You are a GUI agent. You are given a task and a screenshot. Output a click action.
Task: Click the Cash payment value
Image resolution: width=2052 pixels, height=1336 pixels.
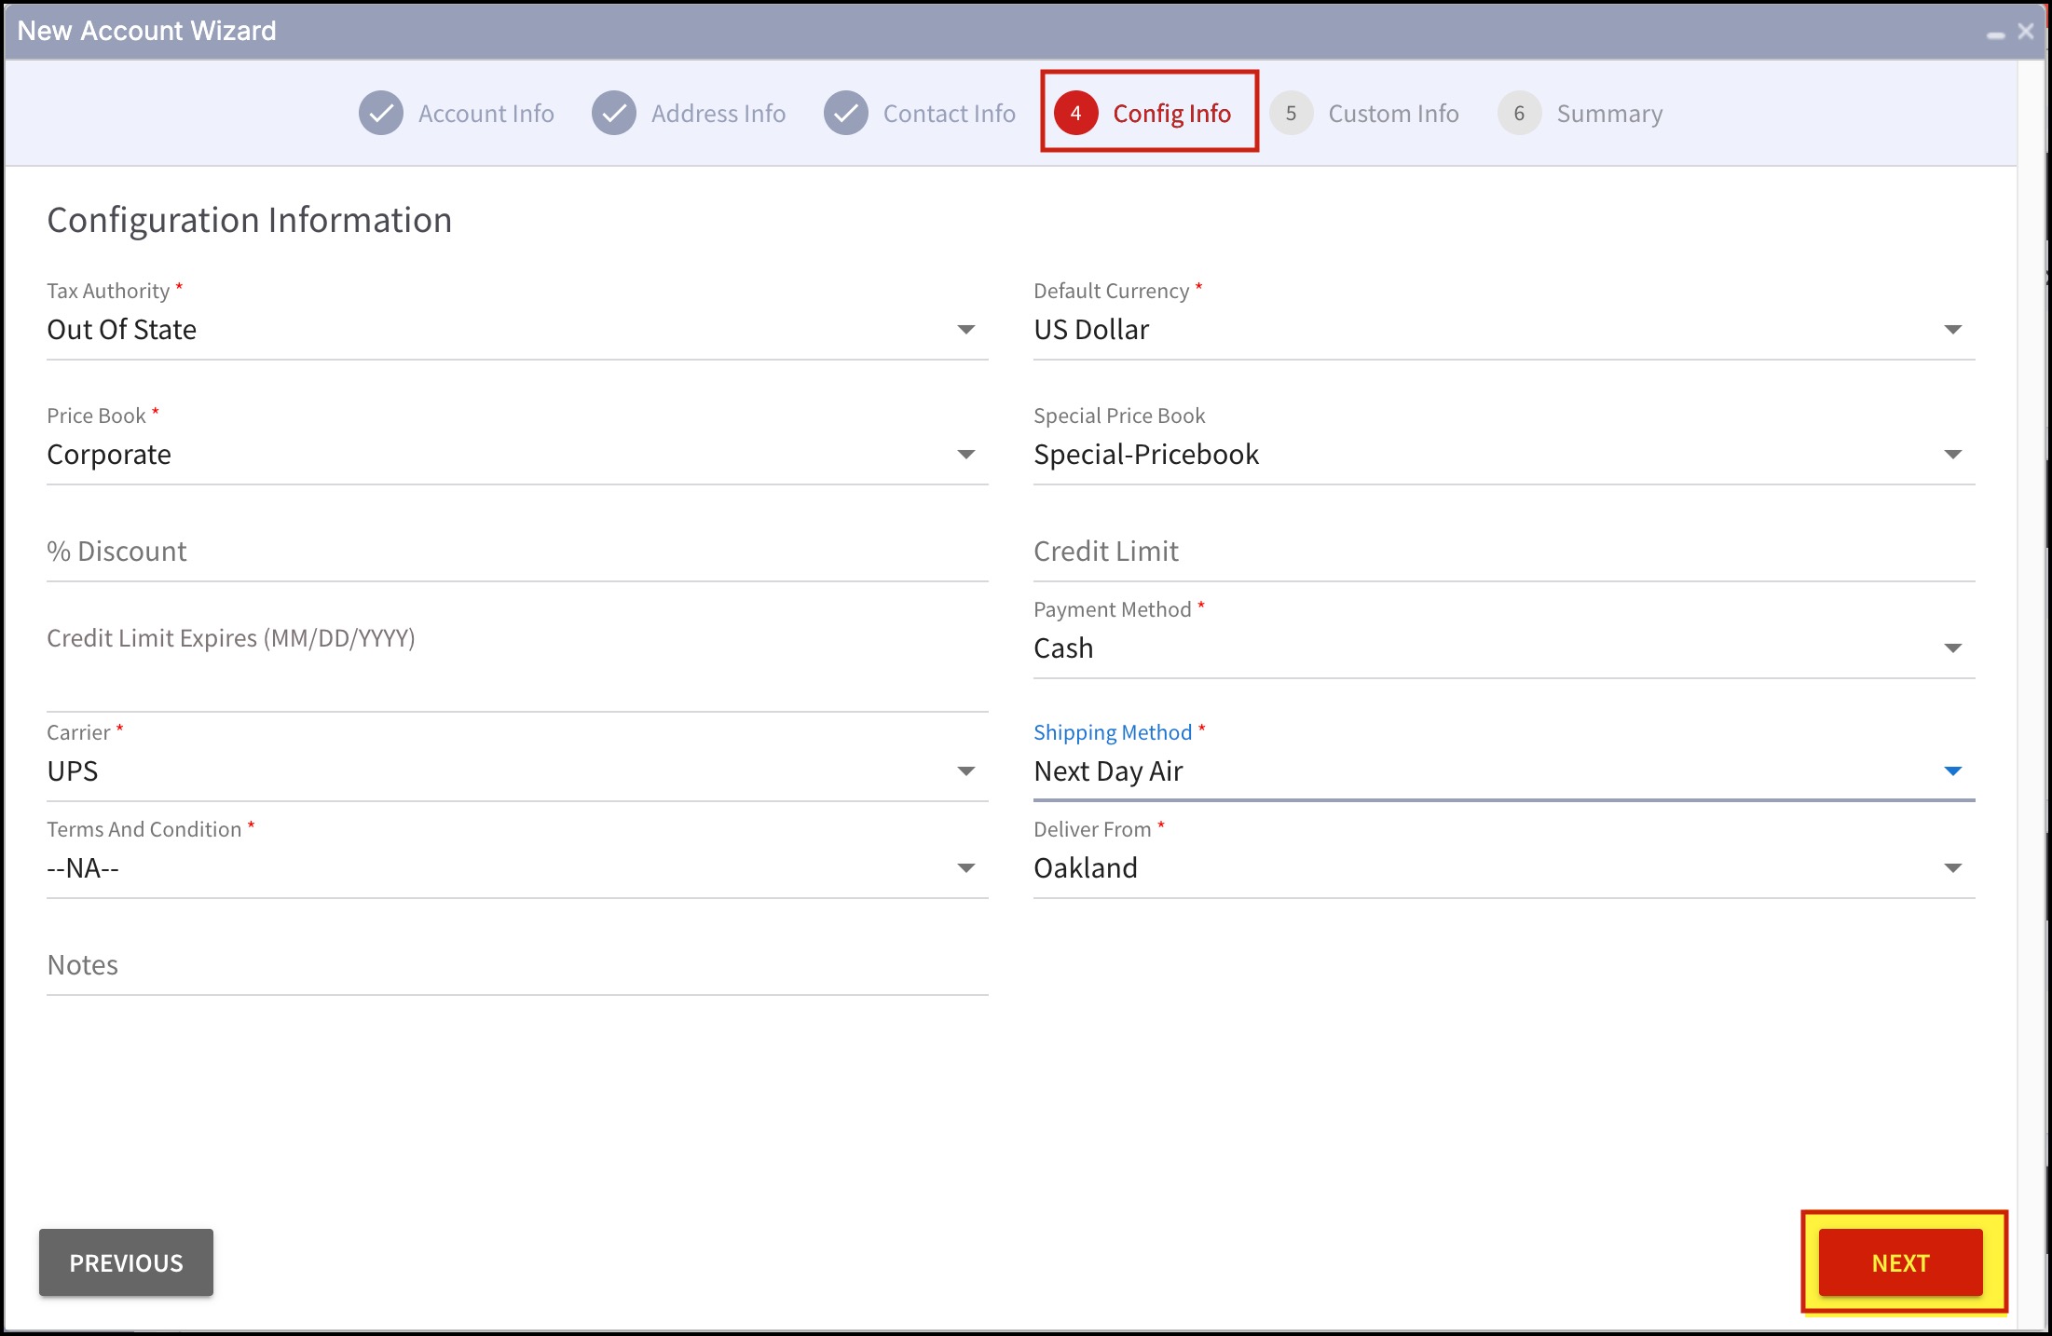tap(1063, 648)
